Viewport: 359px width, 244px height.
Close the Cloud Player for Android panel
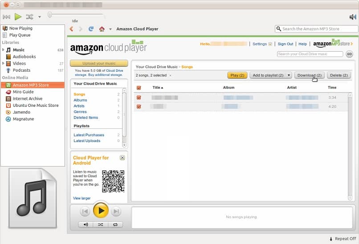point(122,158)
